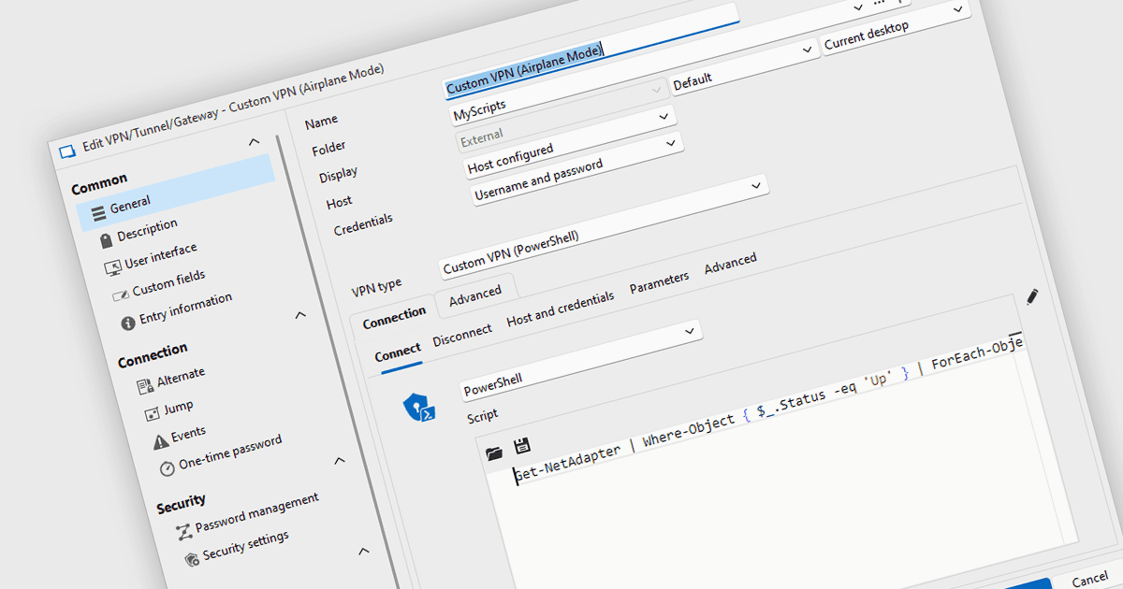Open the Default dropdown

click(x=744, y=66)
